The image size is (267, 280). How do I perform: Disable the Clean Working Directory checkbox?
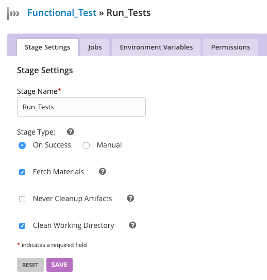pos(22,226)
